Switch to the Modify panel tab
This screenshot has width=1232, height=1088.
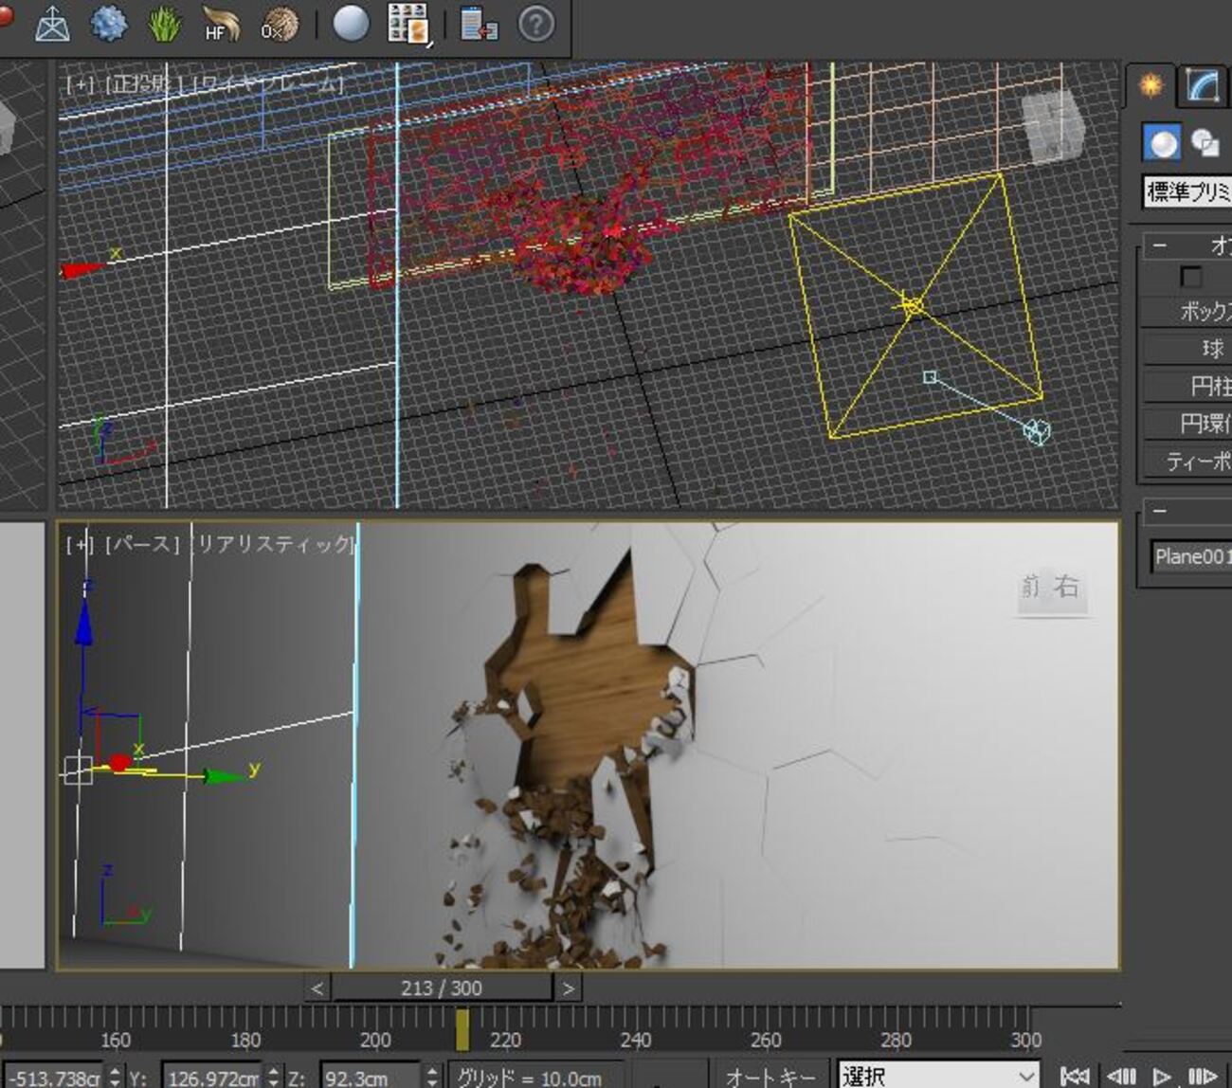pyautogui.click(x=1202, y=86)
